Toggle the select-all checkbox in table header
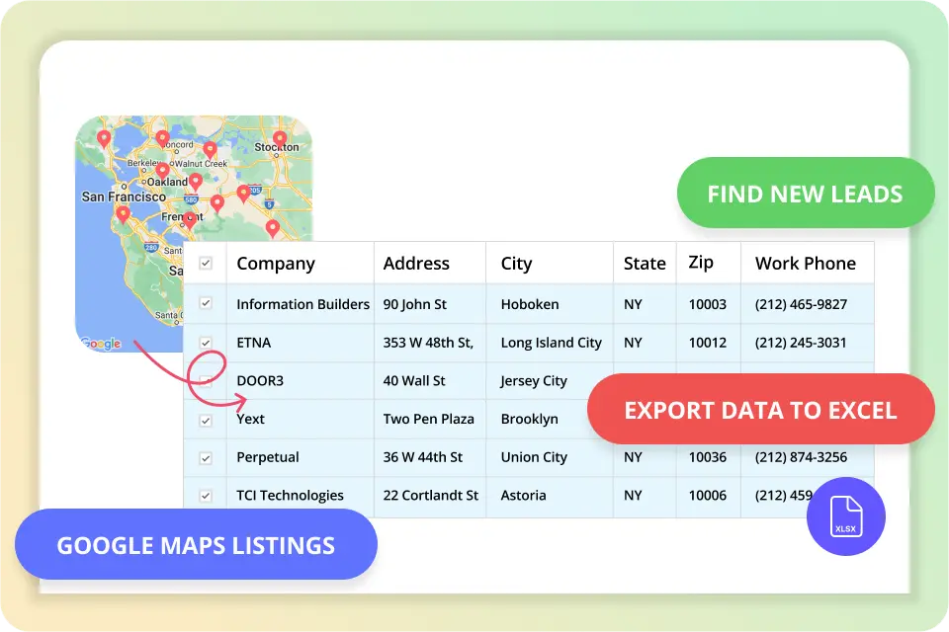This screenshot has height=632, width=949. (206, 263)
